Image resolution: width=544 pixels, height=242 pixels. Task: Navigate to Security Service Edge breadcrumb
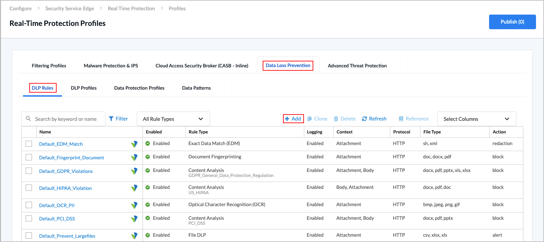[70, 9]
